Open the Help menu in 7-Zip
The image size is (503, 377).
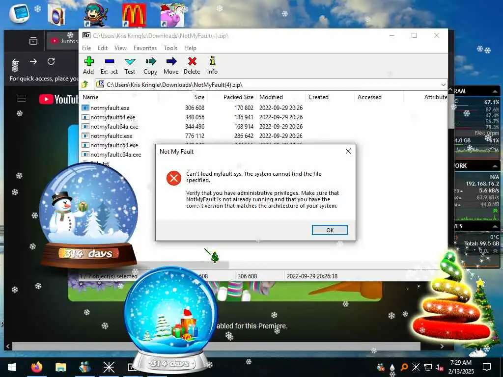(190, 48)
